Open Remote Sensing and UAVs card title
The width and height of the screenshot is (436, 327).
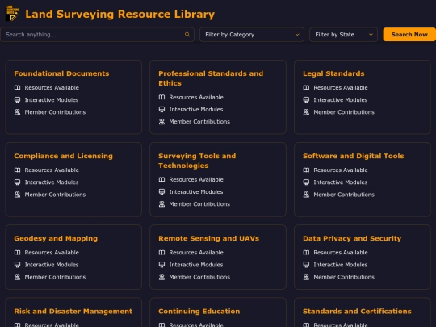208,238
